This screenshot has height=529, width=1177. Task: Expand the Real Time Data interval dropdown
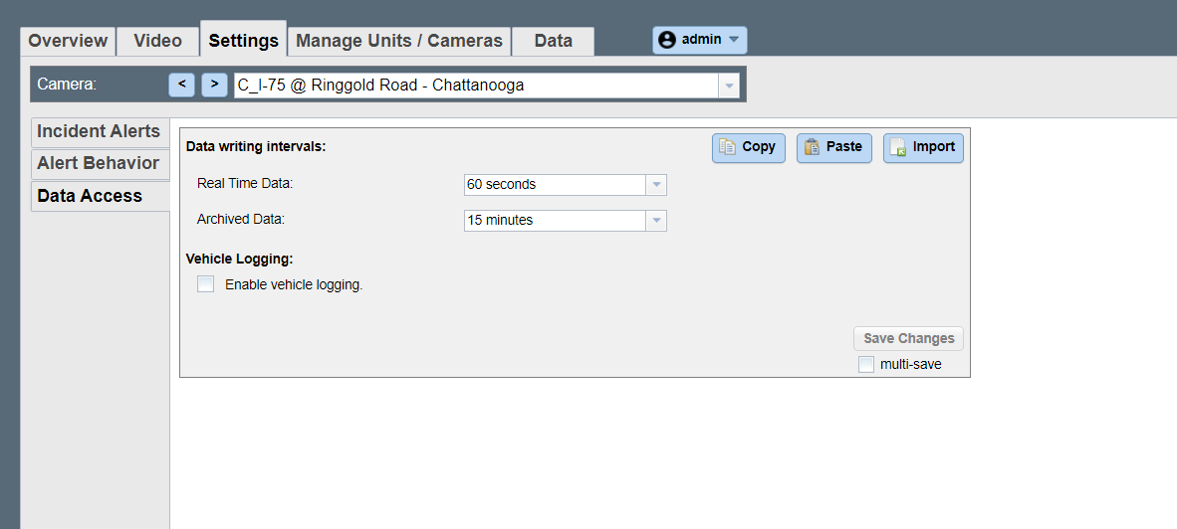656,184
